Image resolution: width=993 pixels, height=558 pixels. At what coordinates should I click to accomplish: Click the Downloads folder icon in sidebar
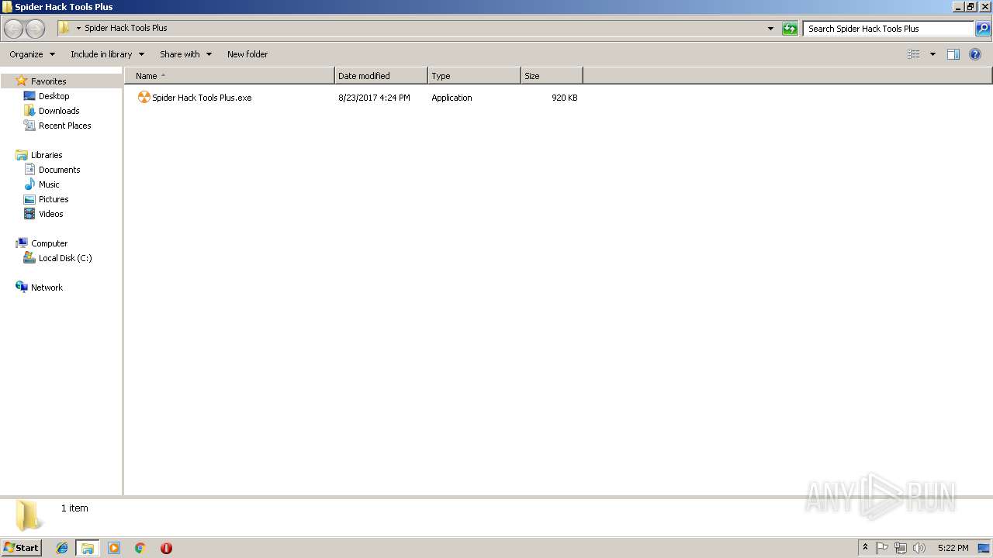click(29, 111)
